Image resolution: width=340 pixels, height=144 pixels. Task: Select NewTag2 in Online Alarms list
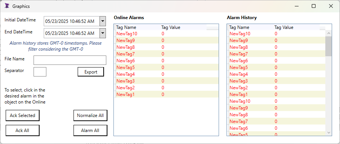pos(166,88)
